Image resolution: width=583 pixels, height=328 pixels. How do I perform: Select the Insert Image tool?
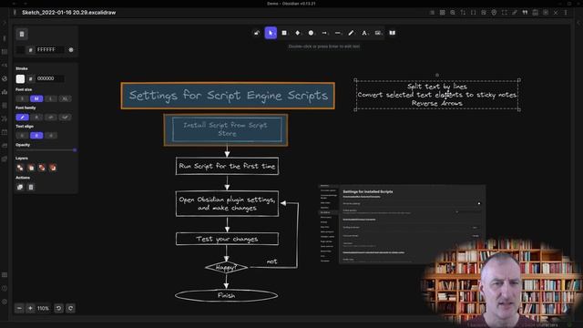(x=378, y=33)
